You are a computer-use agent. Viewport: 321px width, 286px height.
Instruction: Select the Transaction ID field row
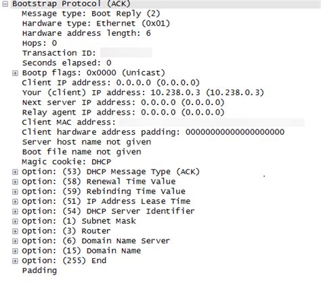tap(87, 53)
